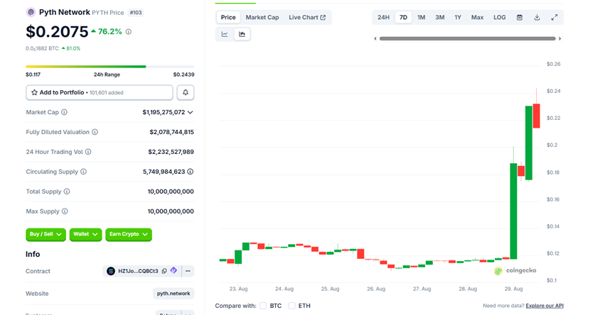Open the Explore our API link

coord(545,306)
